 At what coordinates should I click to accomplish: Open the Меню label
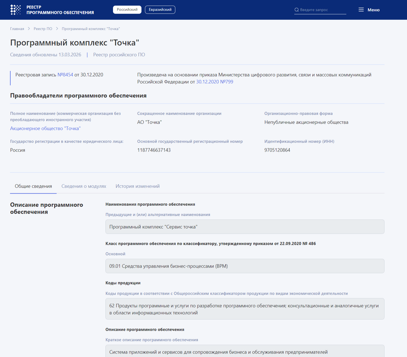[373, 10]
